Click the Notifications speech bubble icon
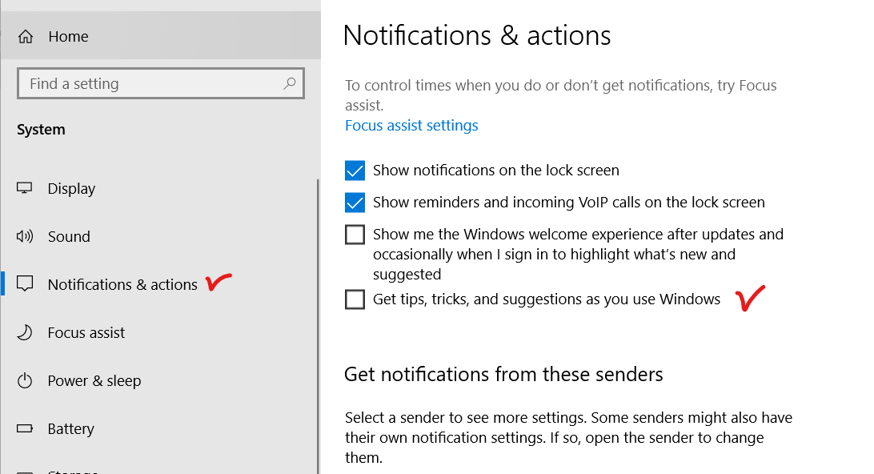 coord(25,284)
